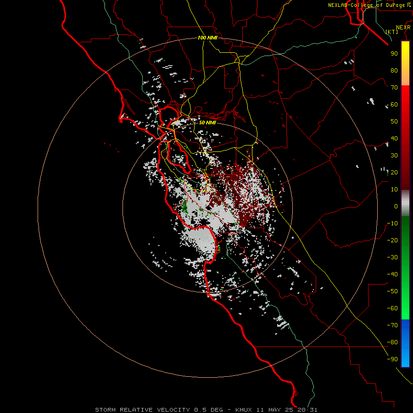Click the positive 30 scale label
This screenshot has height=413, width=413.
pyautogui.click(x=394, y=156)
